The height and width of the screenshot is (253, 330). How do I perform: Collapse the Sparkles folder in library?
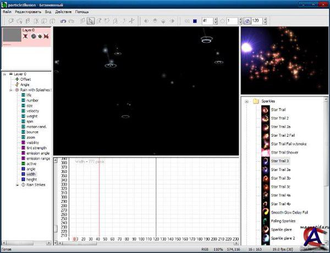coord(248,101)
